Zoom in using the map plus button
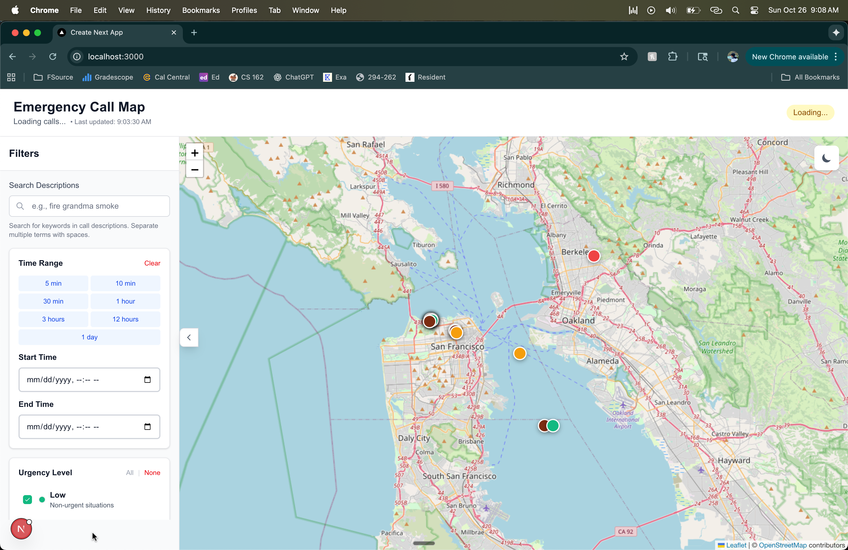Viewport: 848px width, 550px height. [x=195, y=153]
